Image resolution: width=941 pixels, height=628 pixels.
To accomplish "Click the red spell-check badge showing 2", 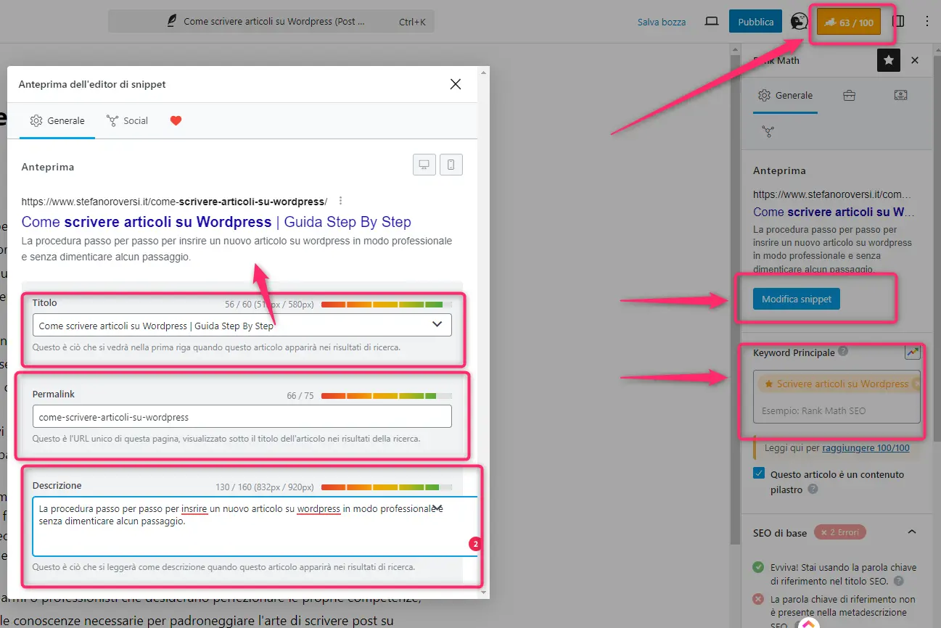I will pyautogui.click(x=475, y=544).
